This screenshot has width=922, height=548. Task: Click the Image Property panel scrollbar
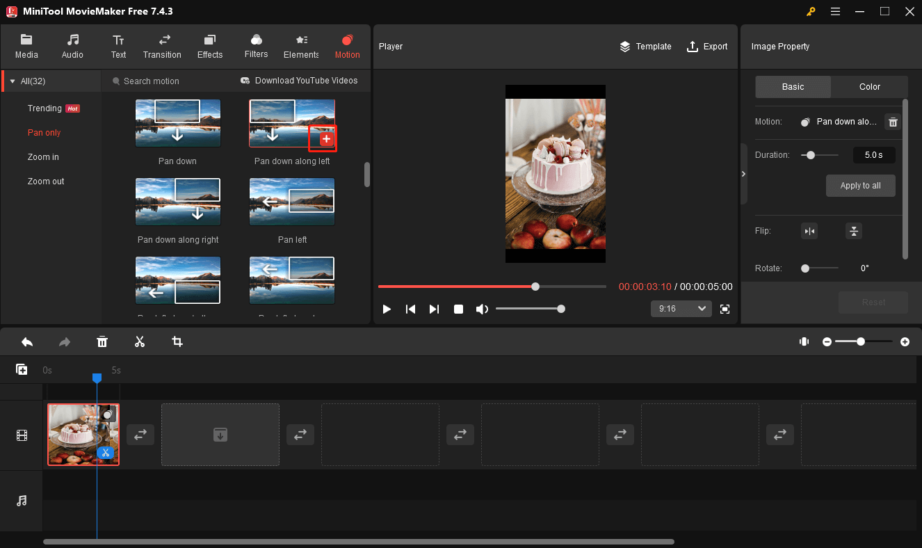click(x=905, y=179)
